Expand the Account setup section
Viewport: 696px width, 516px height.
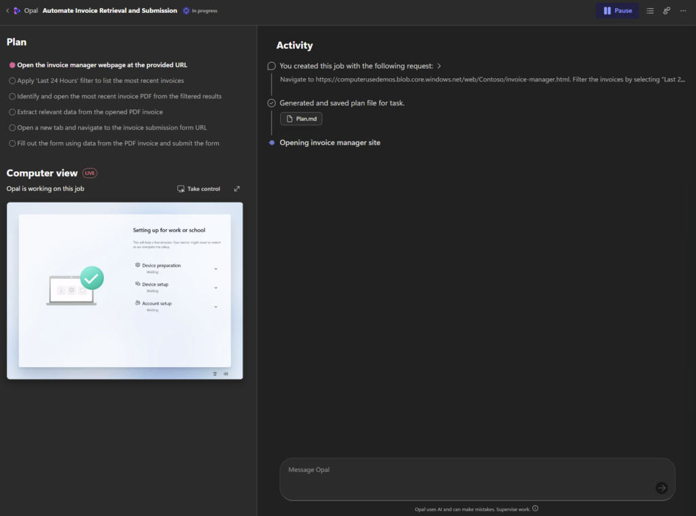tap(216, 307)
